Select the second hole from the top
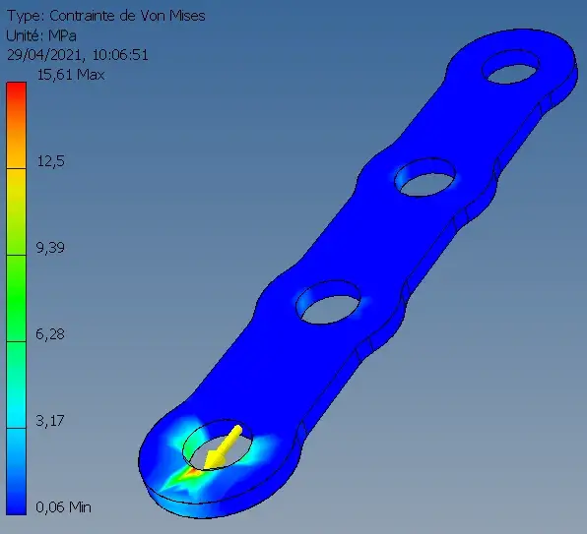Screen dimensions: 587x534 425,177
